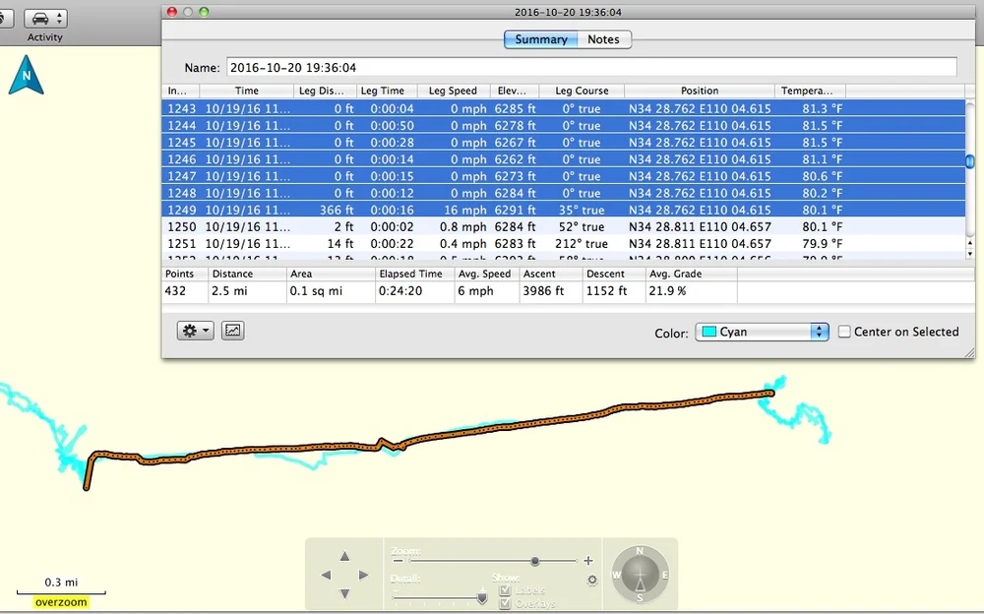Click the zoom in plus icon
The height and width of the screenshot is (614, 984).
click(588, 561)
